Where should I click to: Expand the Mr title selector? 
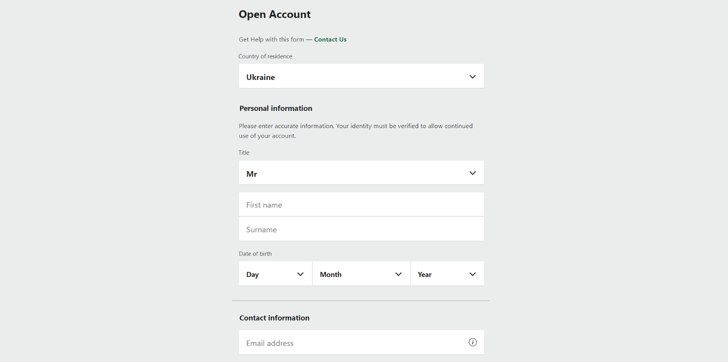pos(355,173)
